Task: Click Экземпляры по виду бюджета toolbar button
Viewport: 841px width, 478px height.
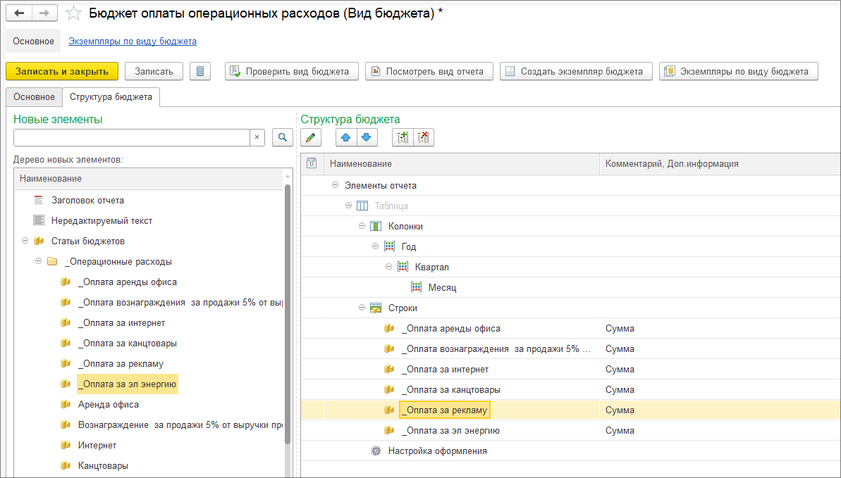Action: (x=739, y=71)
